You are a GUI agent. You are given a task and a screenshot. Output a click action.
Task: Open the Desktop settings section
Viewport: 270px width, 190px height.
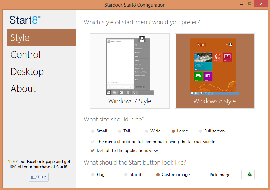click(x=27, y=71)
